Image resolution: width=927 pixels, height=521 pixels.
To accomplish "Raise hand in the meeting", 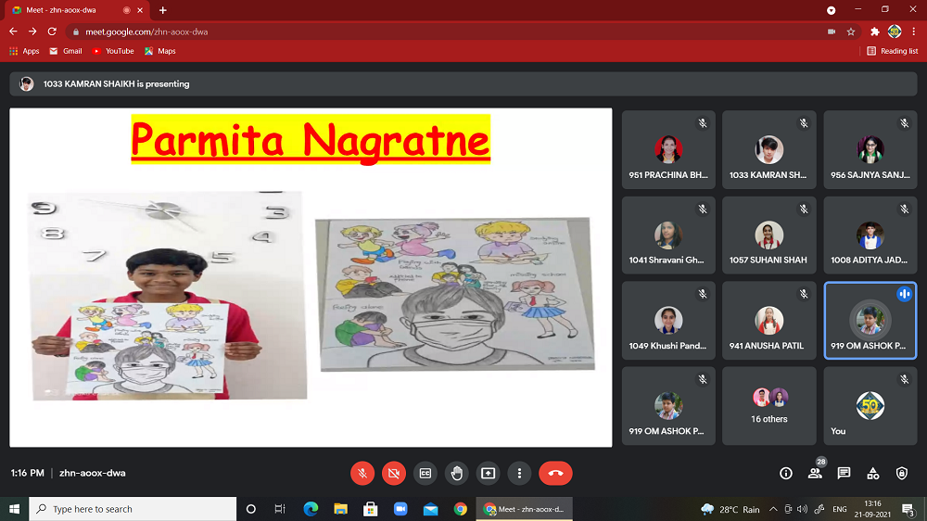I will pyautogui.click(x=456, y=473).
